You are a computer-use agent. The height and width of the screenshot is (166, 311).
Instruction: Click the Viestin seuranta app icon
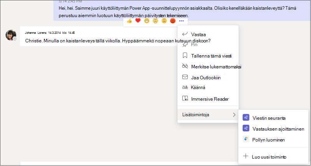click(246, 118)
